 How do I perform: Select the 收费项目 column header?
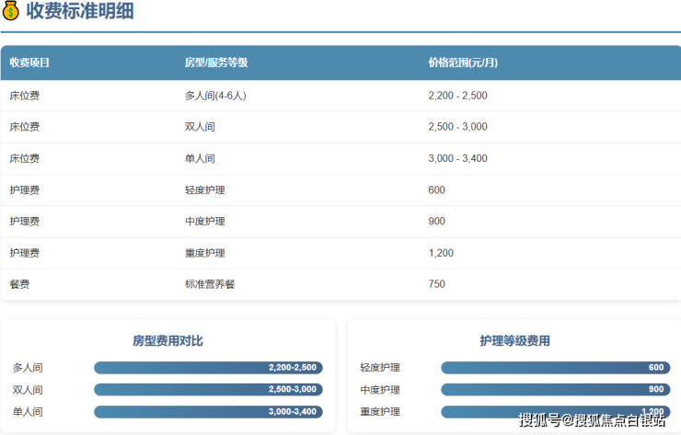[29, 63]
